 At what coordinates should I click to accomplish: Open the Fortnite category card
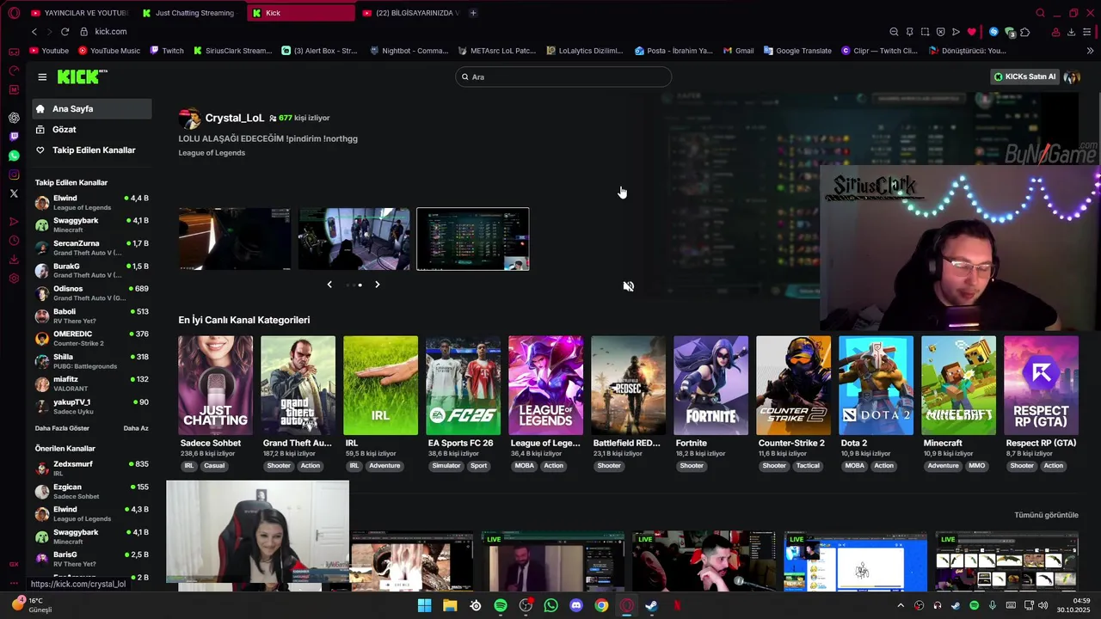[x=710, y=385]
